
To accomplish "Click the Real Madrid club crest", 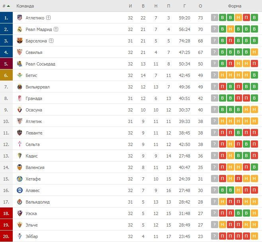I will coord(19,29).
